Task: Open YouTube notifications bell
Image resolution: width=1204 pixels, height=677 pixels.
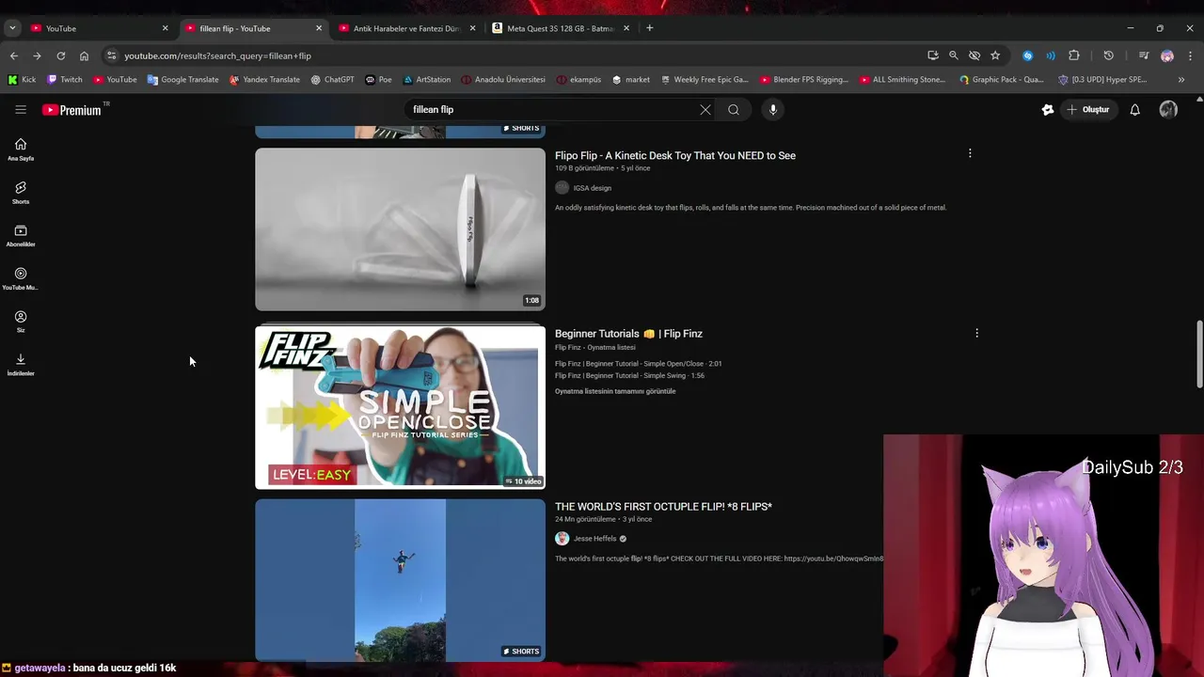Action: pyautogui.click(x=1135, y=110)
